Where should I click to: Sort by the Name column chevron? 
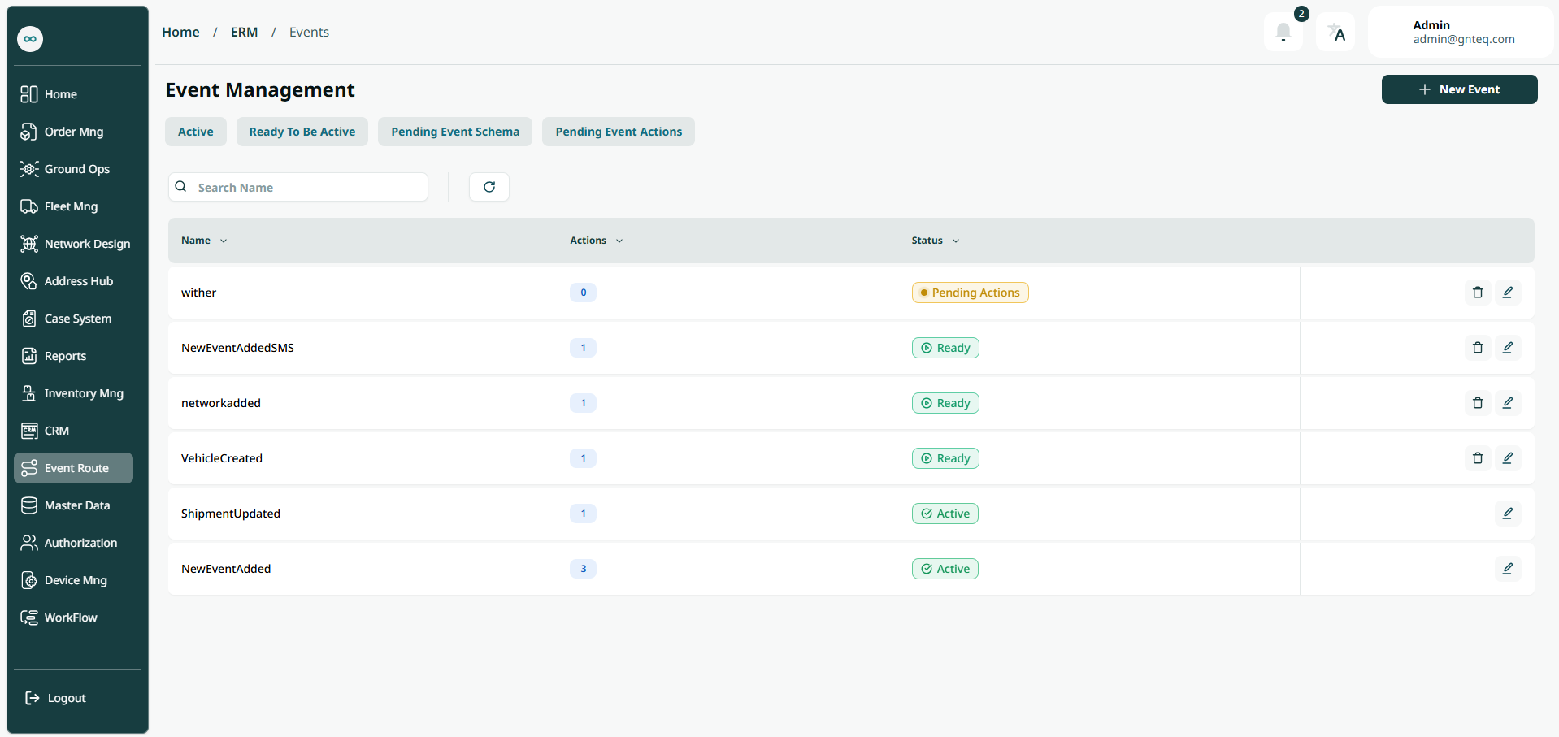tap(224, 241)
